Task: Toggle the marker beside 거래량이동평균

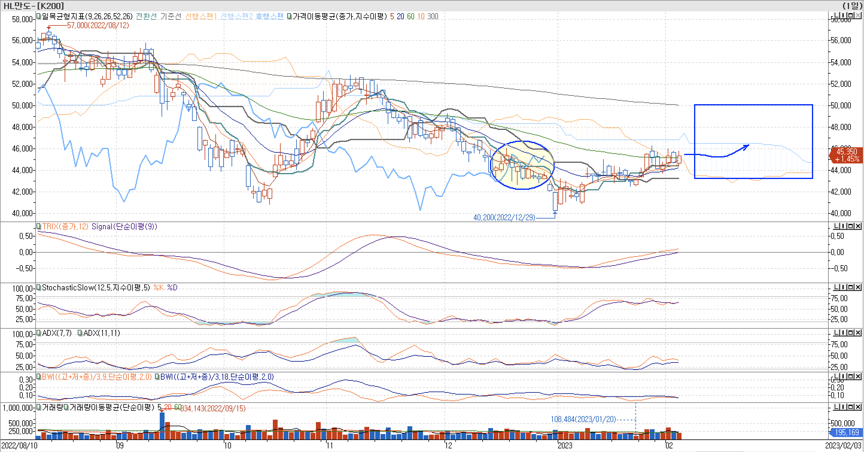Action: (66, 407)
